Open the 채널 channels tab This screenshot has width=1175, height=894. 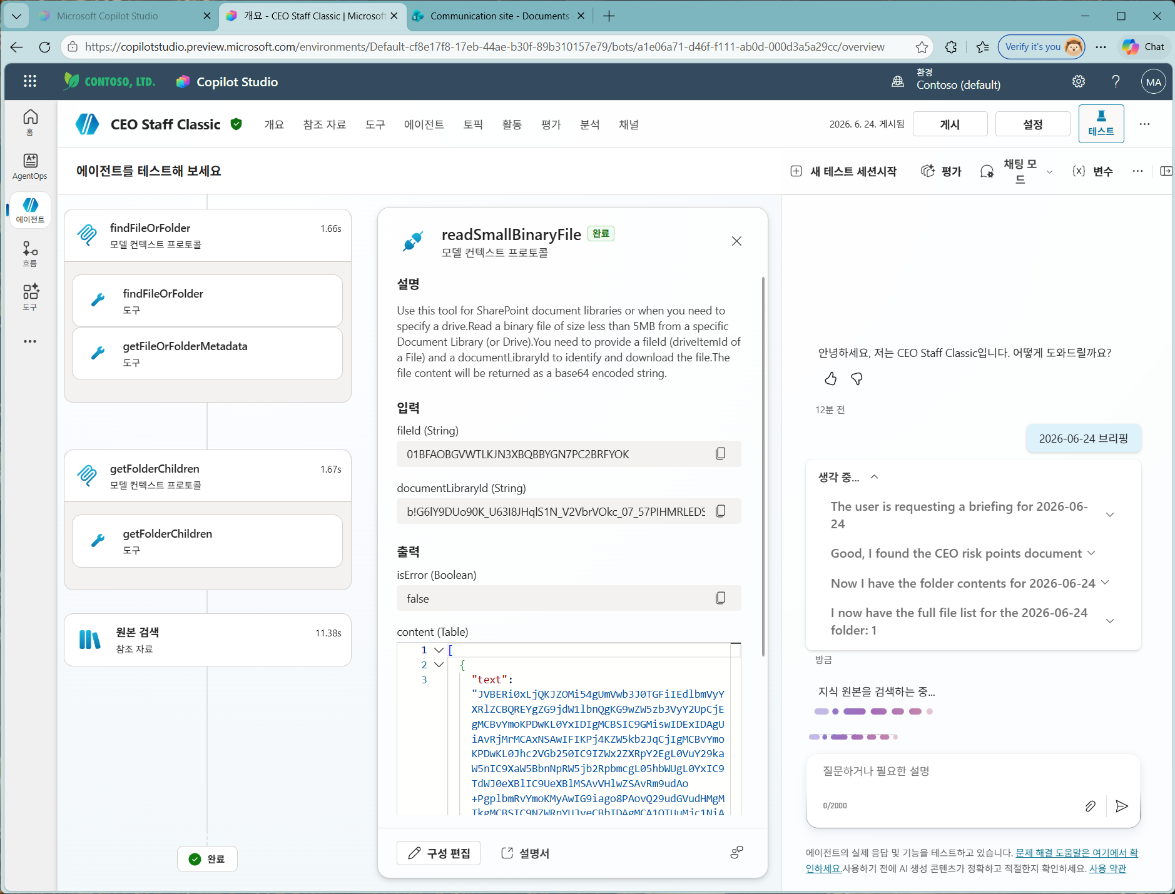[x=629, y=124]
